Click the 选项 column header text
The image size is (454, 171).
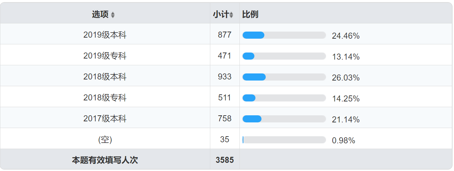click(100, 15)
